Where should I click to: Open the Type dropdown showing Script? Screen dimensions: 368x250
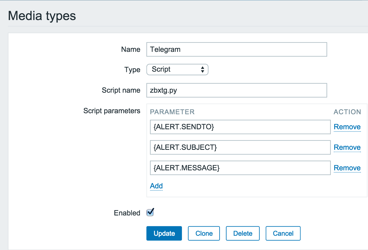[x=177, y=69]
